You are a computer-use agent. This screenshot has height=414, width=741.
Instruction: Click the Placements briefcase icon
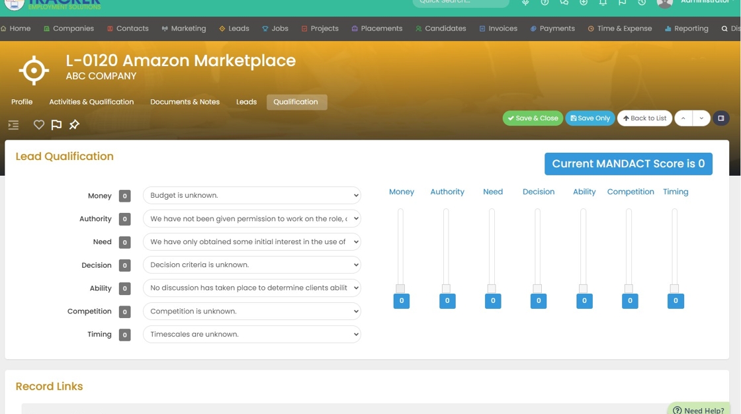click(355, 28)
